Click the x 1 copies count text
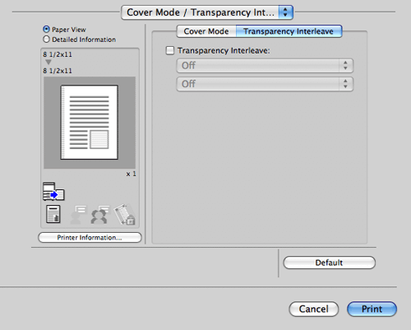This screenshot has height=330, width=411. click(x=132, y=174)
